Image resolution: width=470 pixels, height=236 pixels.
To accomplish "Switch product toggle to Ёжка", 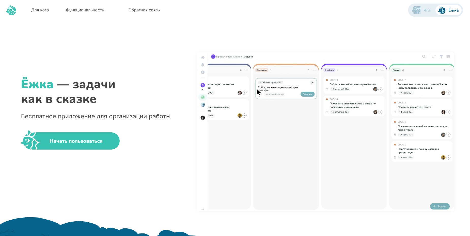I will click(x=449, y=10).
